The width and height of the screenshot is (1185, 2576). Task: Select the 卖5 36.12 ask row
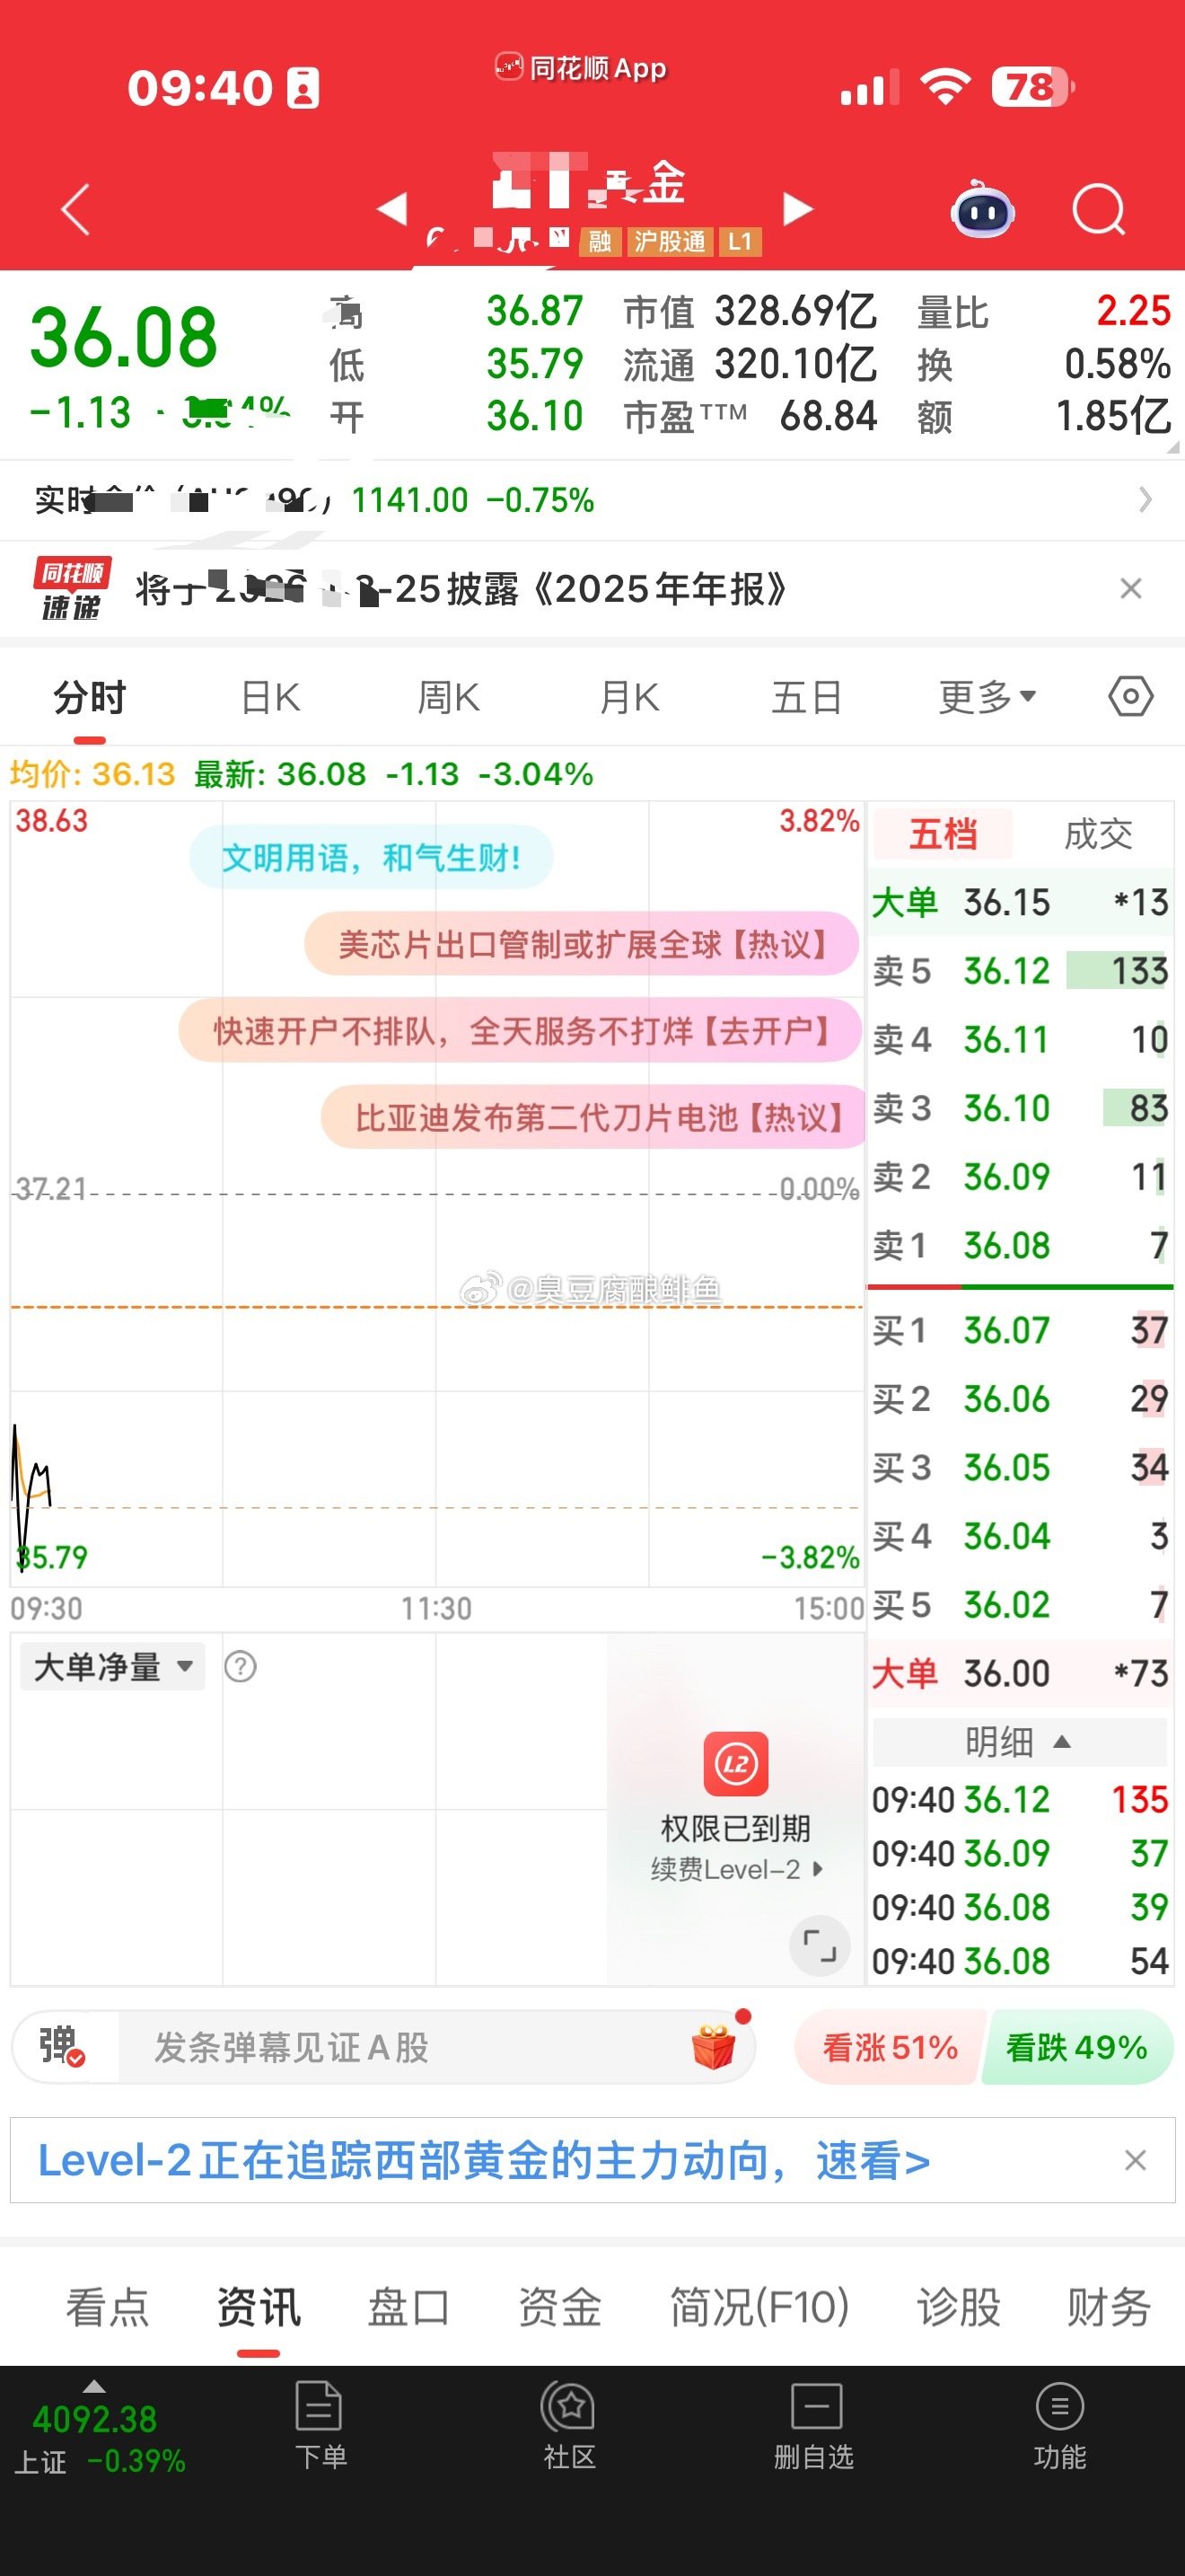(x=1019, y=970)
